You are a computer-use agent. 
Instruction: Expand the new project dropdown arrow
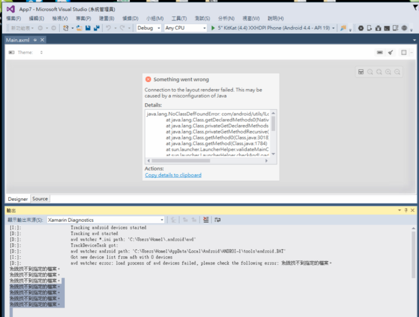click(72, 28)
